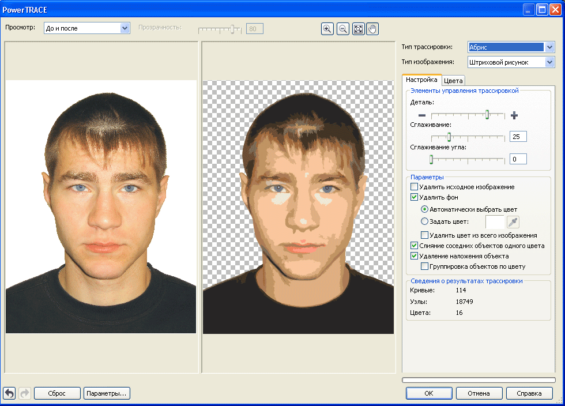Uncheck the 'Удалить фон' checkbox
Image resolution: width=565 pixels, height=406 pixels.
coord(415,197)
